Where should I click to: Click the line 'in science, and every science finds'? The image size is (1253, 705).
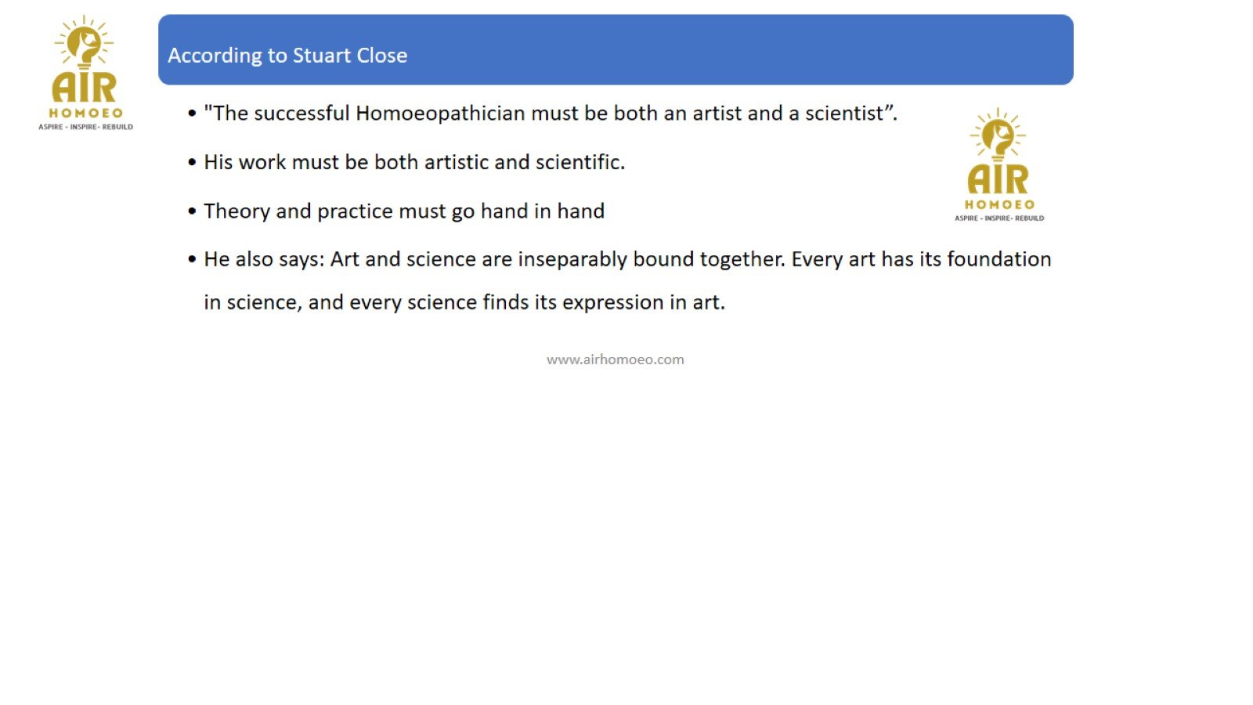[464, 302]
